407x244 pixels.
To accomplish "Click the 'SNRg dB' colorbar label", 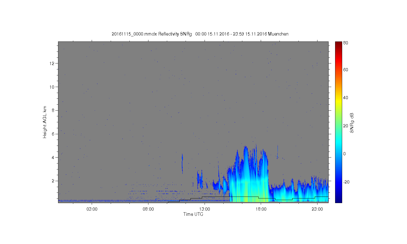I will 352,123.
